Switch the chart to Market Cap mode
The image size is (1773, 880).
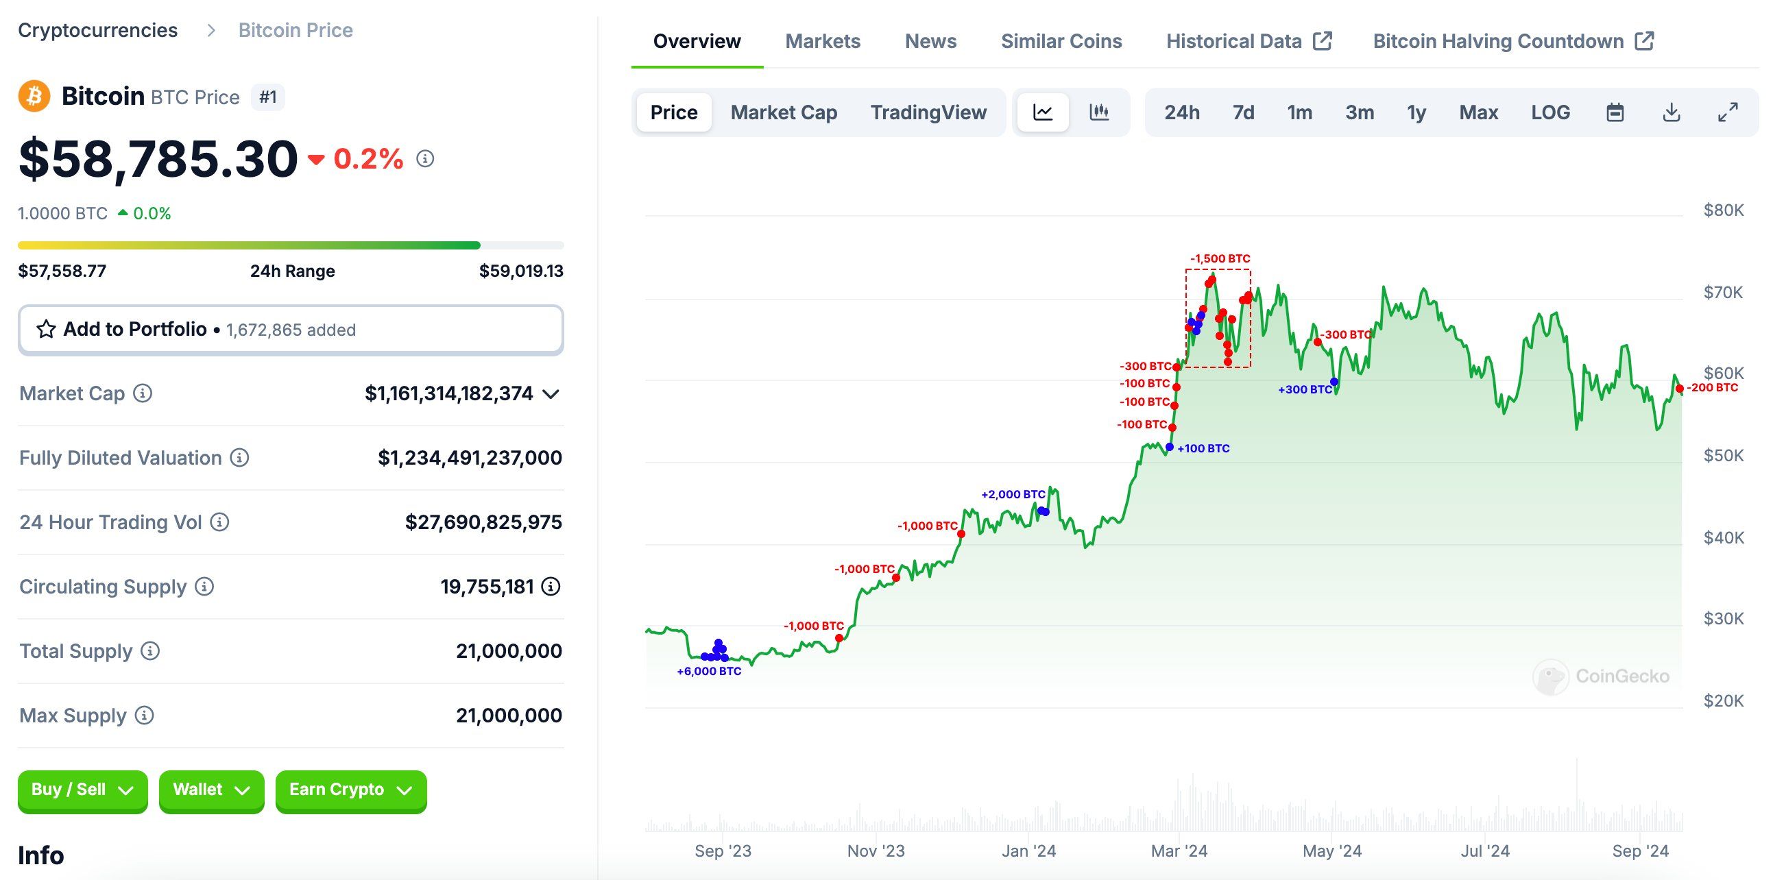tap(784, 112)
